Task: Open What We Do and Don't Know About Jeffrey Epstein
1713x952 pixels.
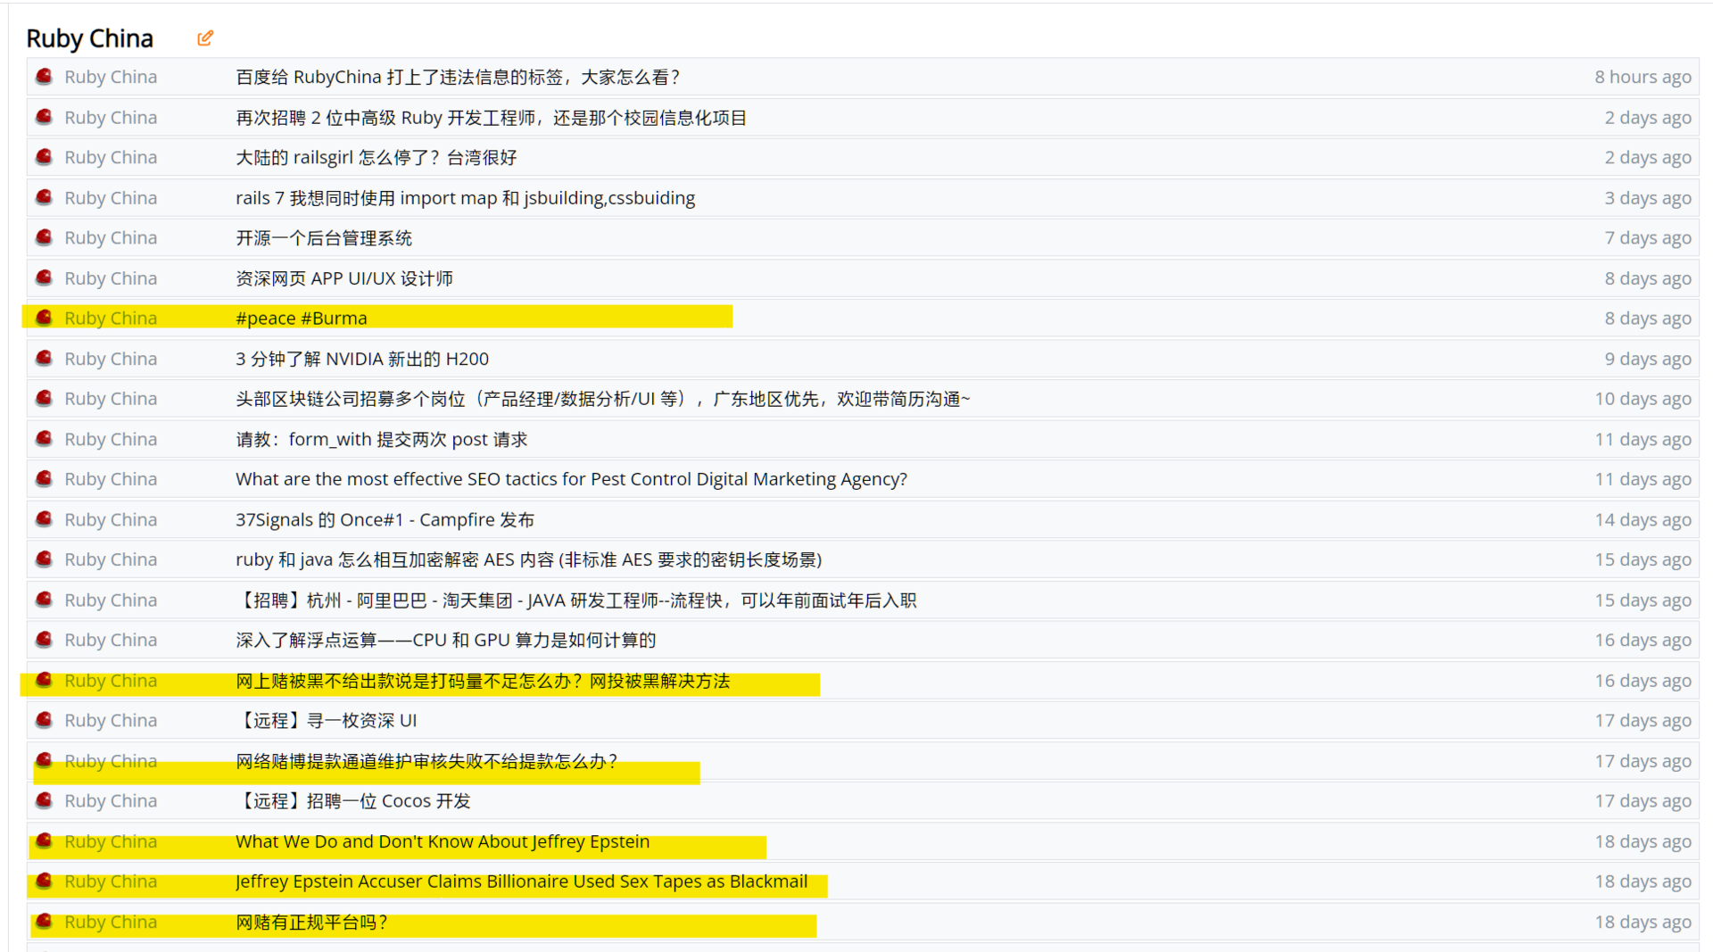Action: [443, 840]
